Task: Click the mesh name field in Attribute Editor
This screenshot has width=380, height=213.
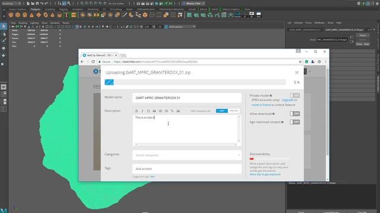Action: click(x=332, y=40)
